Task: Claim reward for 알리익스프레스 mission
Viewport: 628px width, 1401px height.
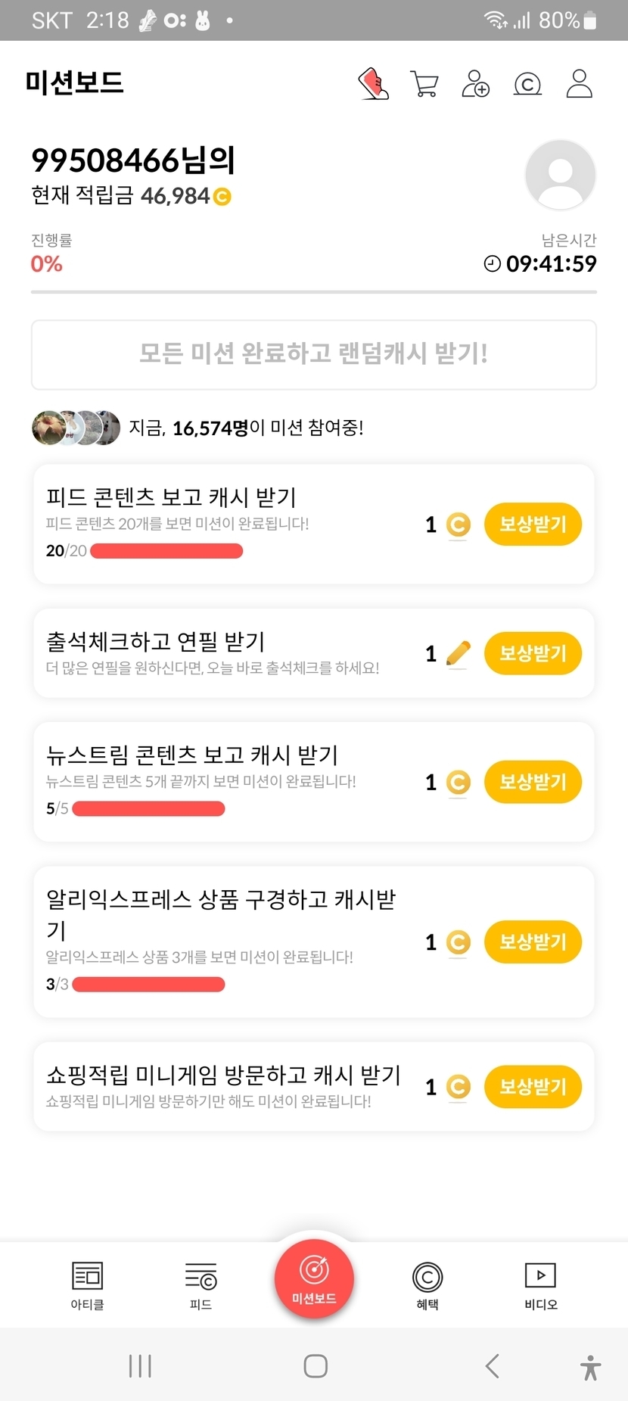Action: point(533,942)
